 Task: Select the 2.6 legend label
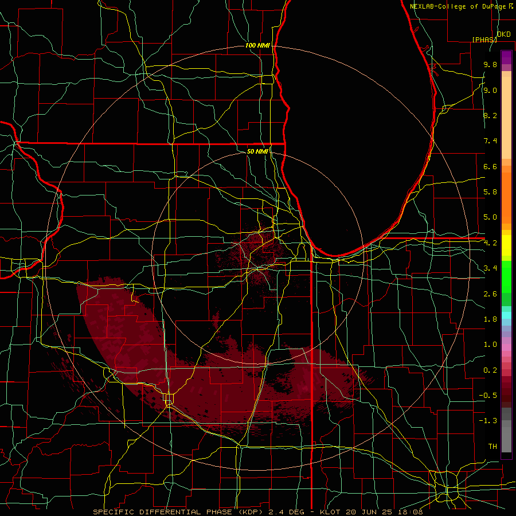coord(490,294)
